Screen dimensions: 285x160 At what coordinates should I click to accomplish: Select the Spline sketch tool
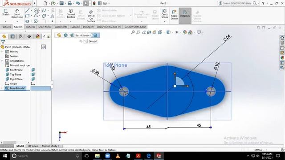point(44,11)
